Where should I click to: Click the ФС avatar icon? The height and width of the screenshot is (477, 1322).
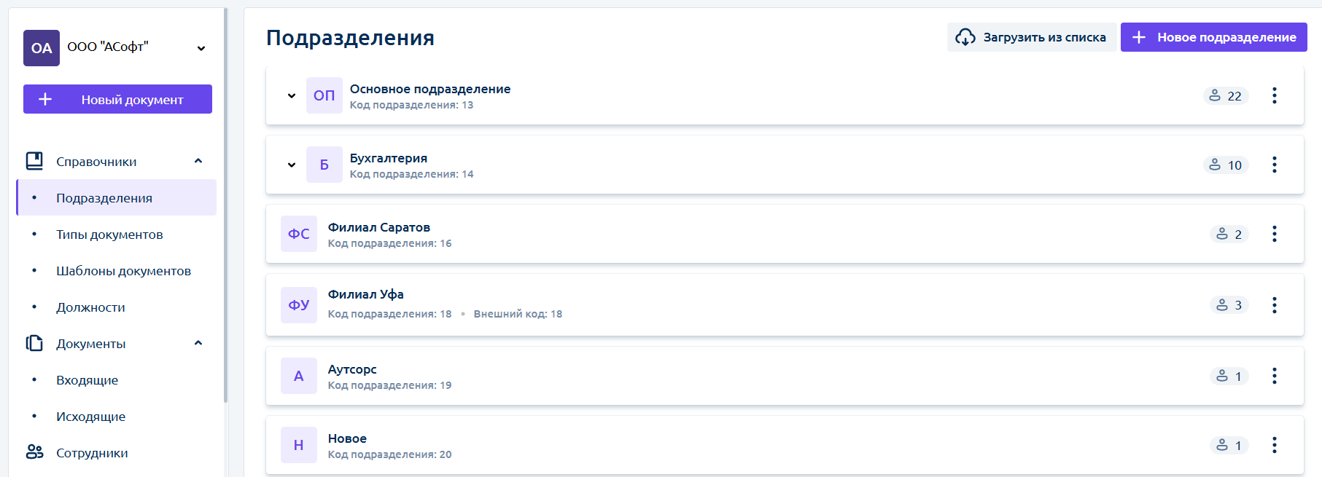(299, 234)
